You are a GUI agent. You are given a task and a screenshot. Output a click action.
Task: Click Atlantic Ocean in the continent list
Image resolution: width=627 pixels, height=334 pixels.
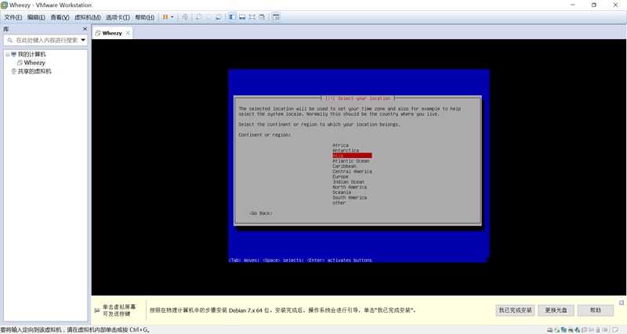pos(351,161)
